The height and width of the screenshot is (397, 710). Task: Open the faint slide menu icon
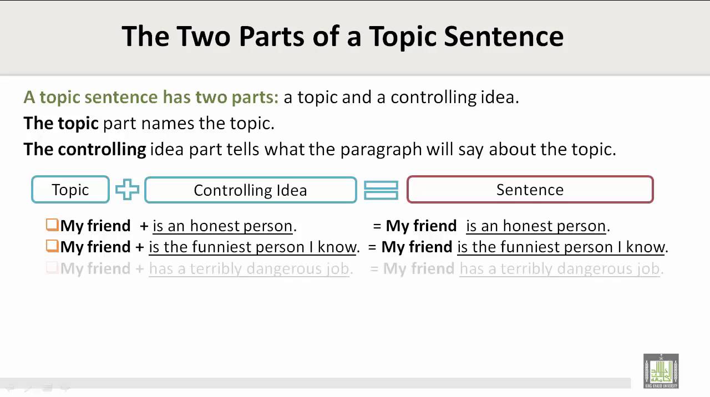[x=47, y=388]
